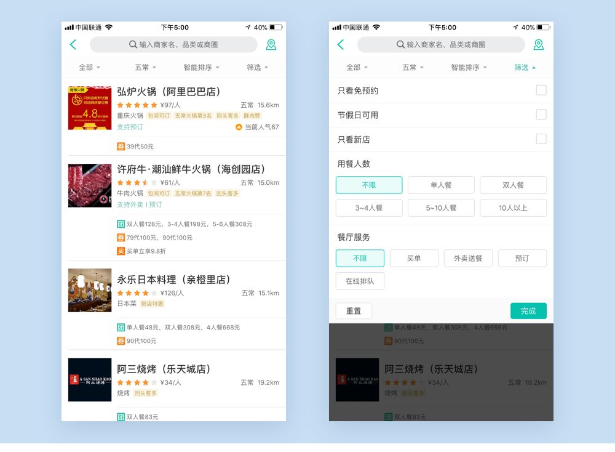This screenshot has width=615, height=452.
Task: Select 双人餐 party size option
Action: click(x=513, y=185)
